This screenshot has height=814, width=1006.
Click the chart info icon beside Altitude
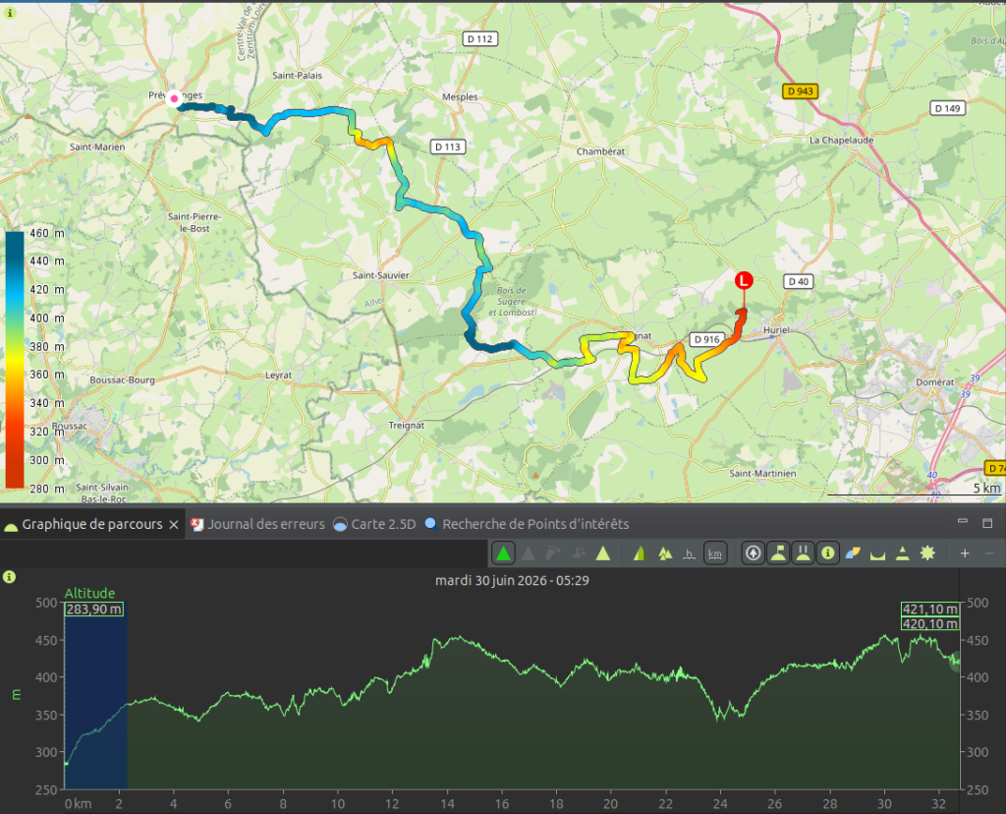[x=9, y=576]
